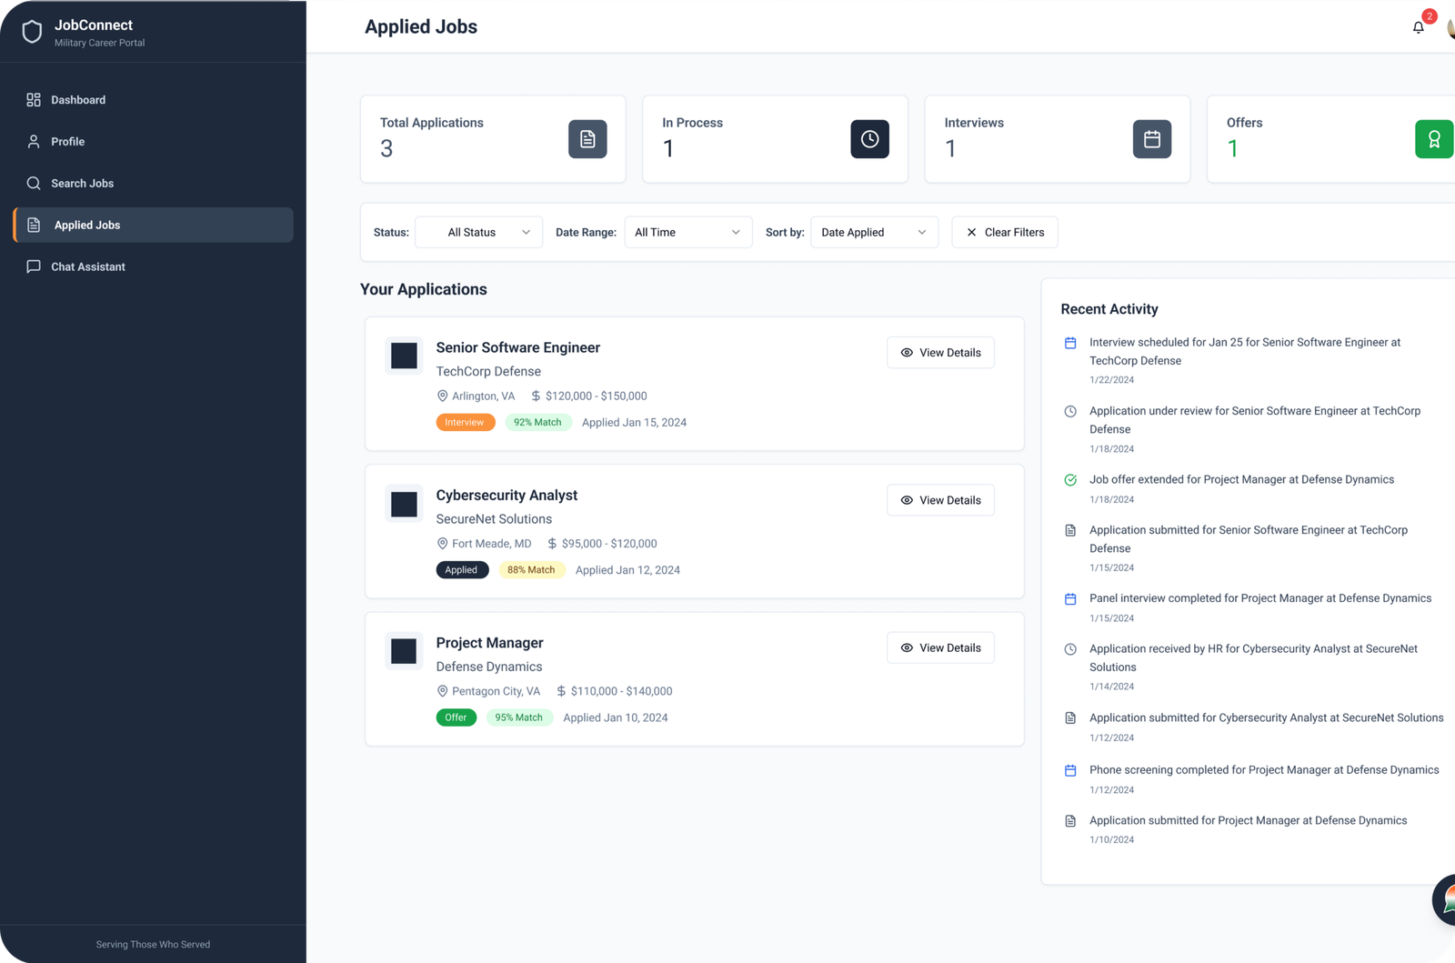Click the green Offer status badge

[x=456, y=717]
